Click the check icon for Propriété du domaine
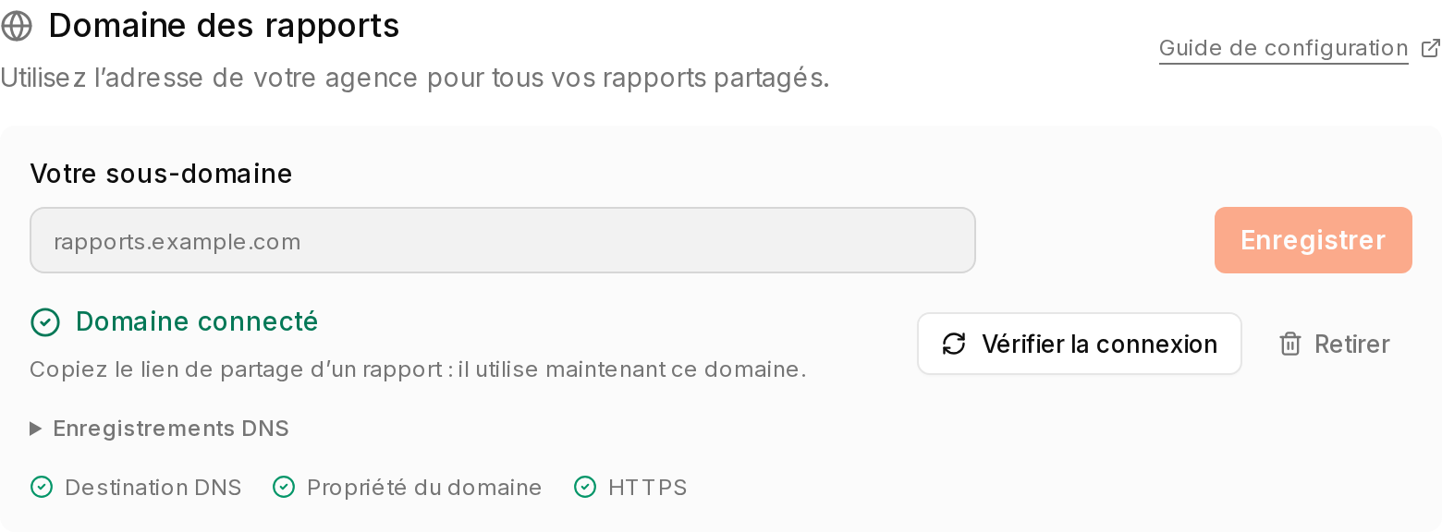1442x532 pixels. 284,487
